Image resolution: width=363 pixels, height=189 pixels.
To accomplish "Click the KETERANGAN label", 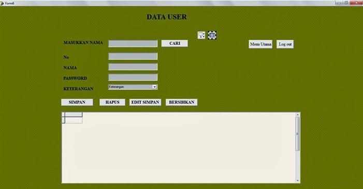I will click(x=78, y=89).
